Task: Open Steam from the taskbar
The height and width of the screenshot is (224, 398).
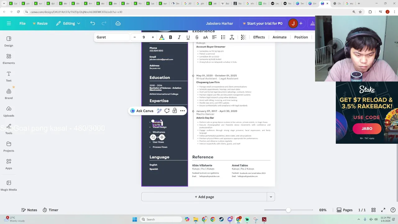Action: tap(221, 219)
